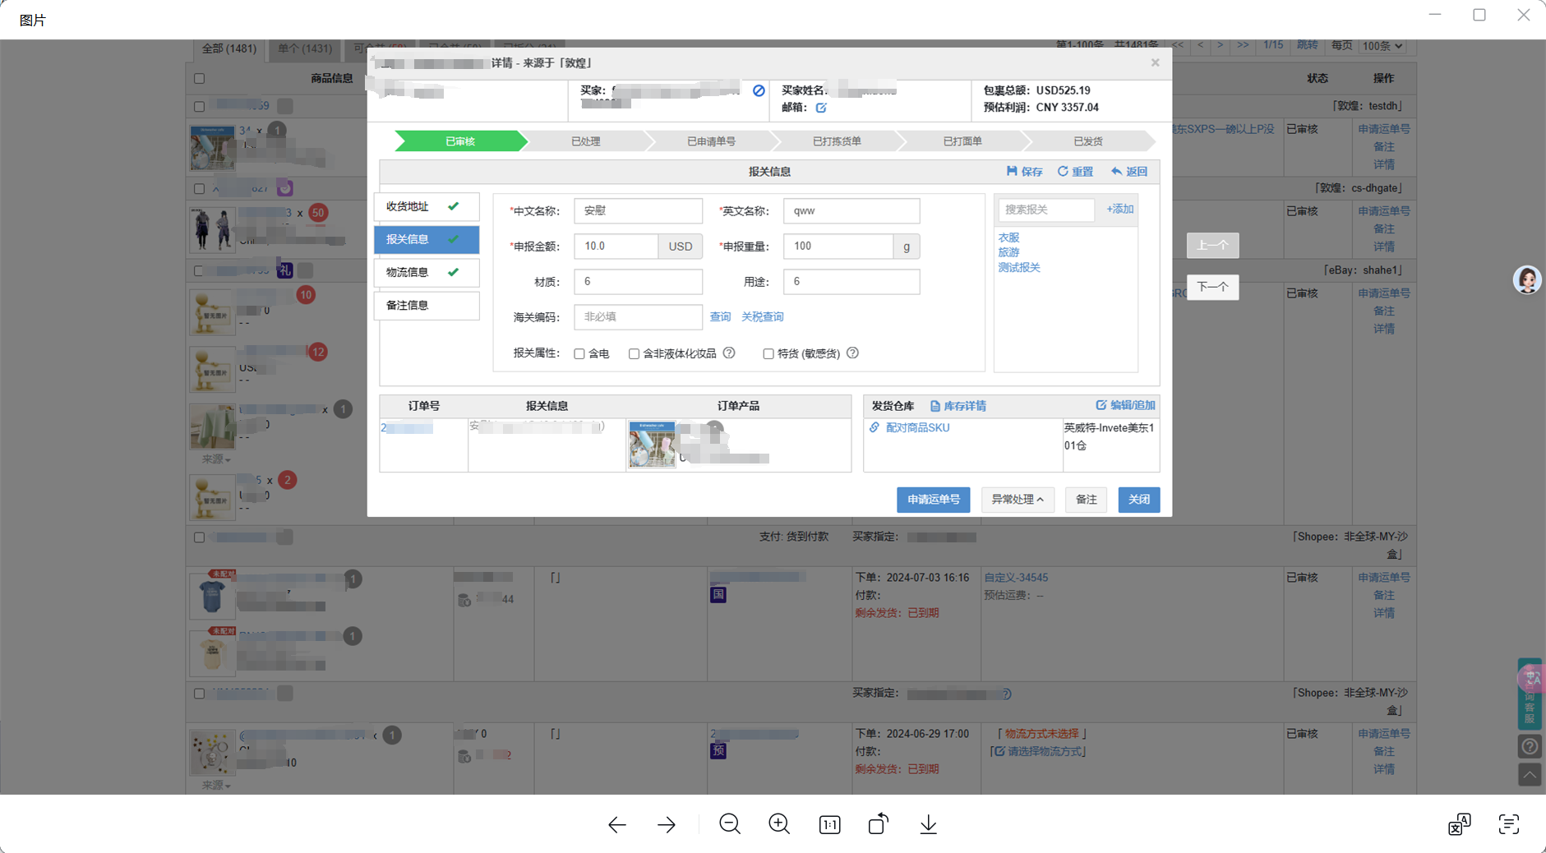Viewport: 1546px width, 853px height.
Task: Download the image with the download arrow
Action: pos(928,824)
